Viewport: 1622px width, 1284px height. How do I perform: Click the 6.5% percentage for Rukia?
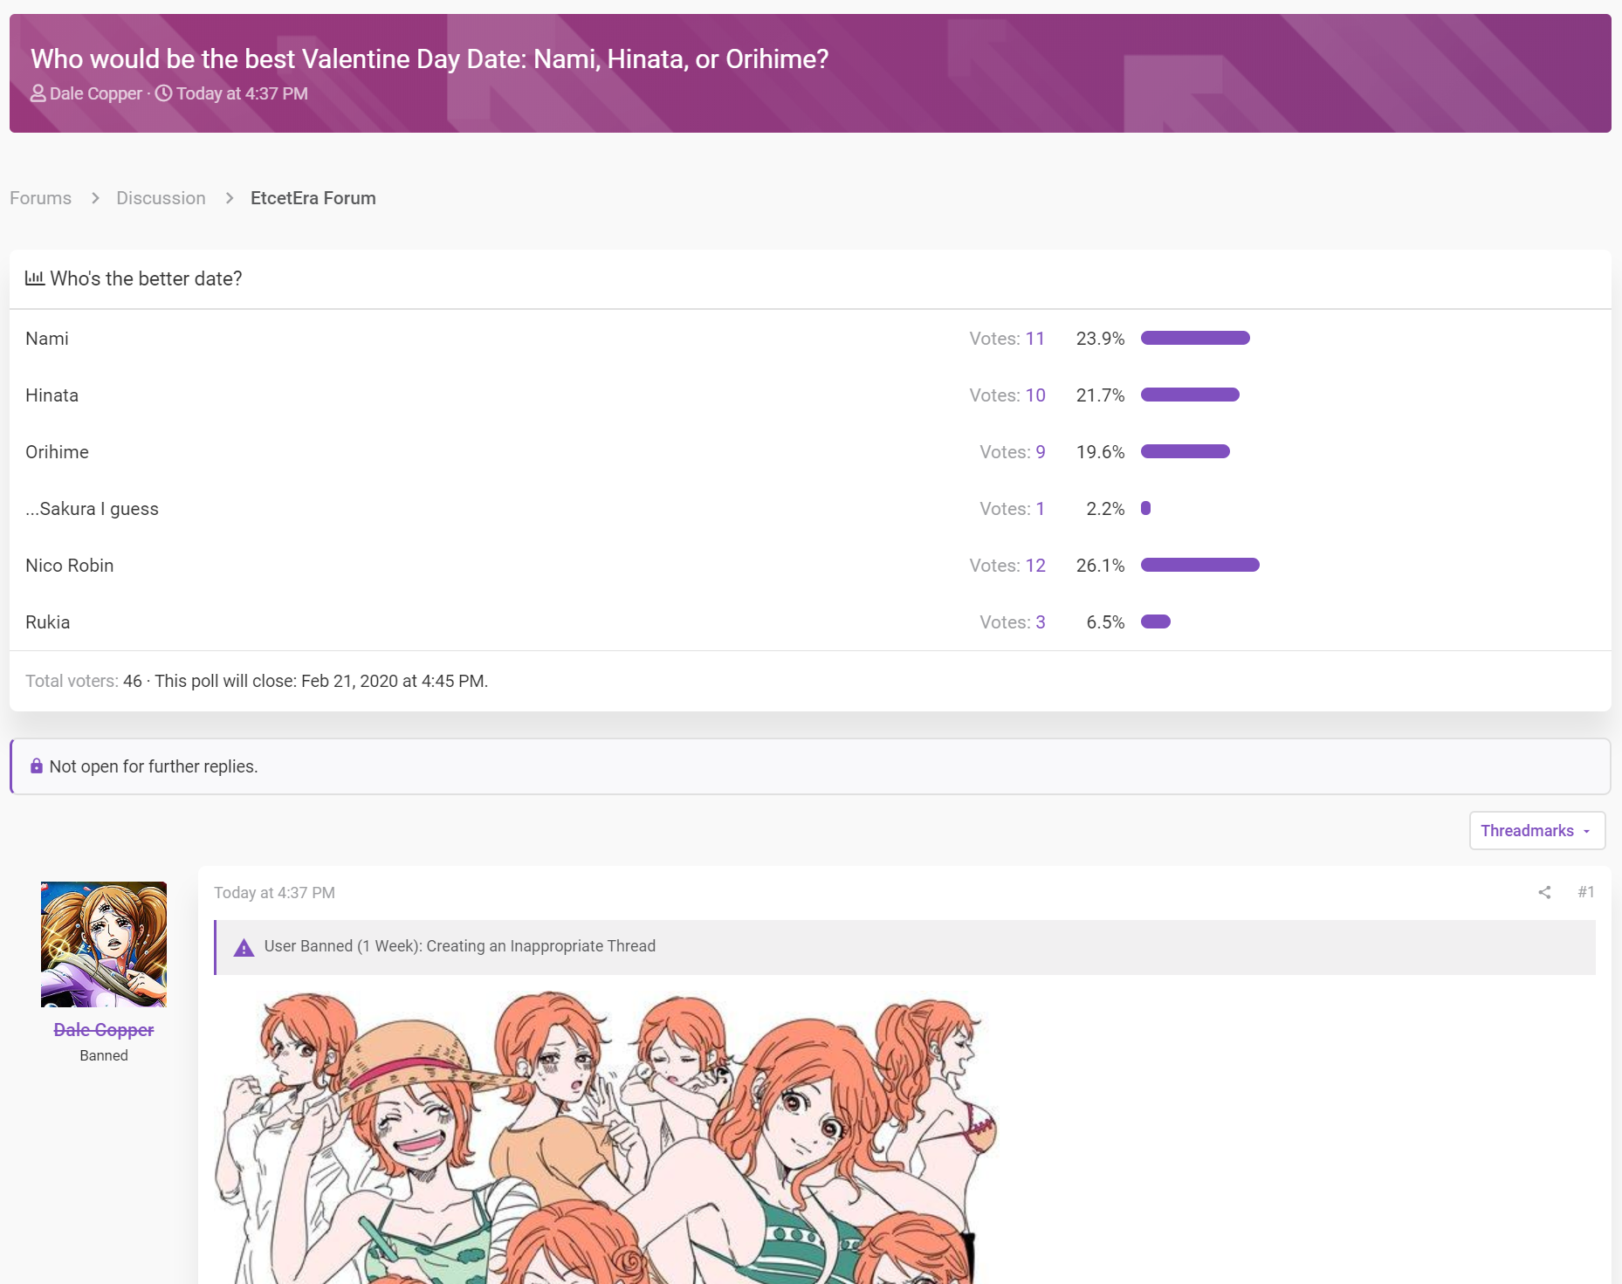[x=1106, y=622]
